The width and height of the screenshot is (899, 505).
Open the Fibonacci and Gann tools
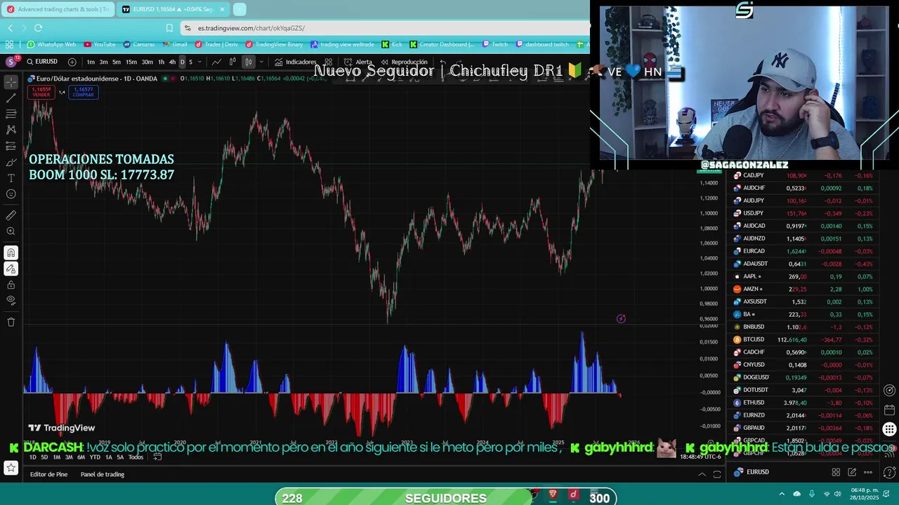(11, 114)
